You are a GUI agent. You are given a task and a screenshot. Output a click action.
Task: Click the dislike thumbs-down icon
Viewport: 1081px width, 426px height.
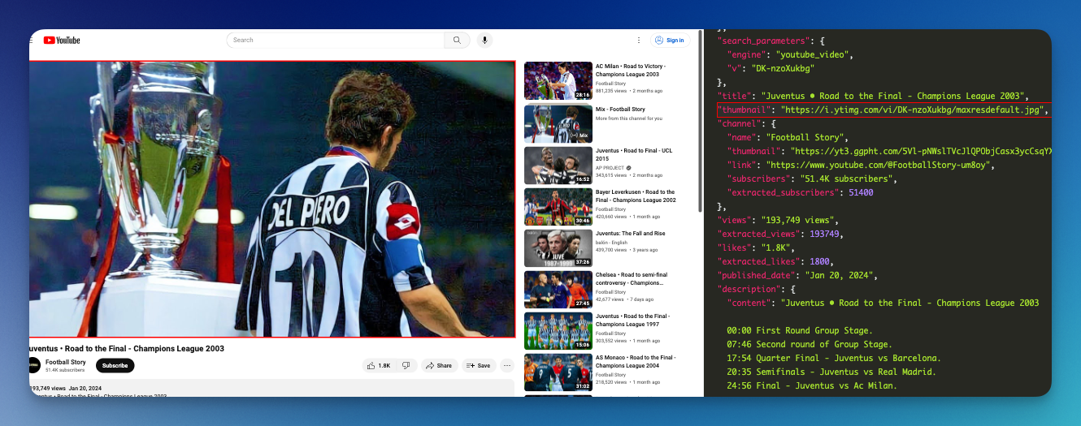(406, 365)
